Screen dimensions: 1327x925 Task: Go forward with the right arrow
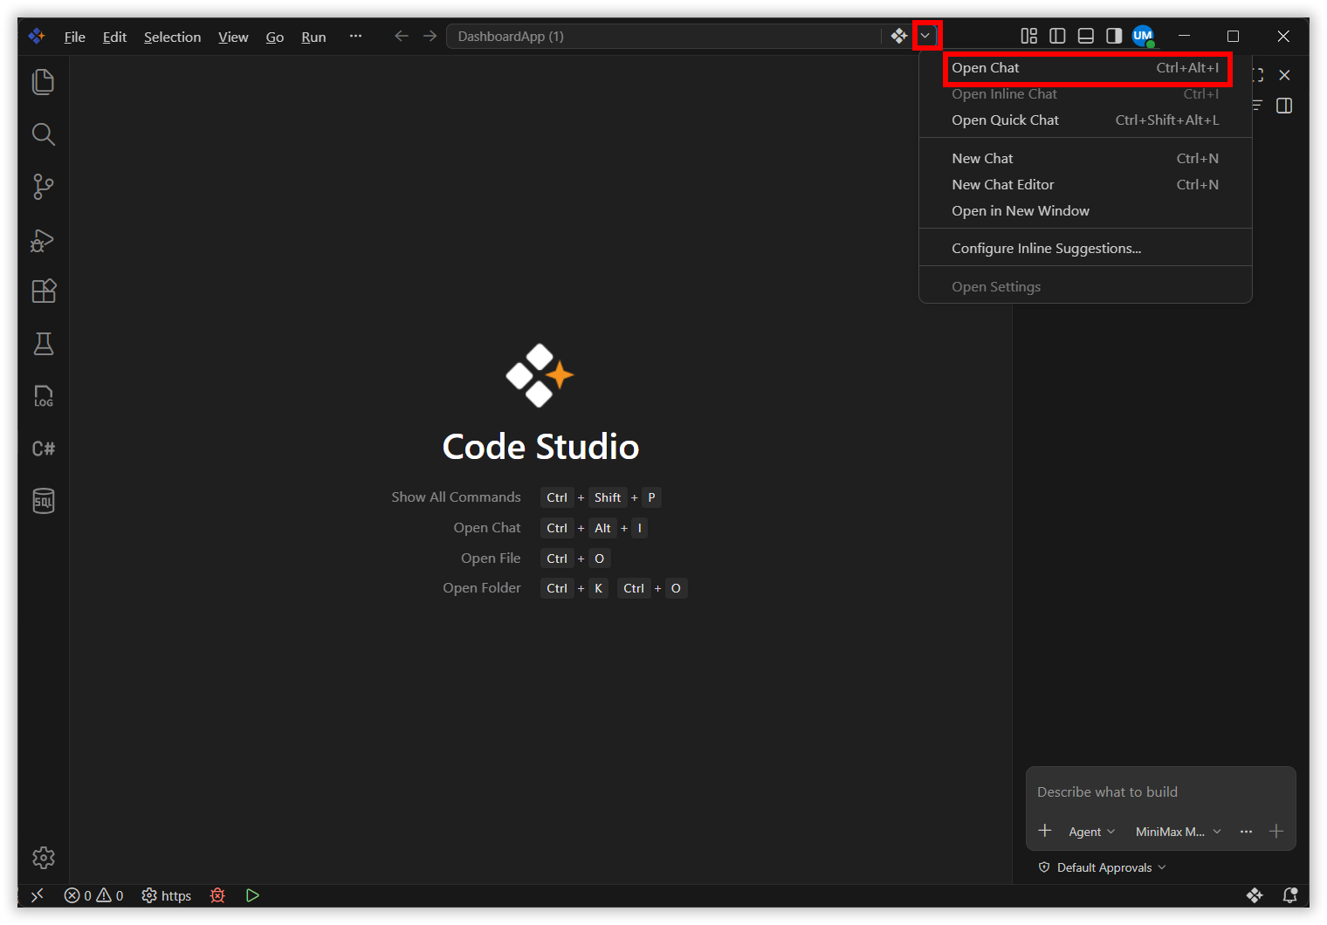pyautogui.click(x=430, y=36)
